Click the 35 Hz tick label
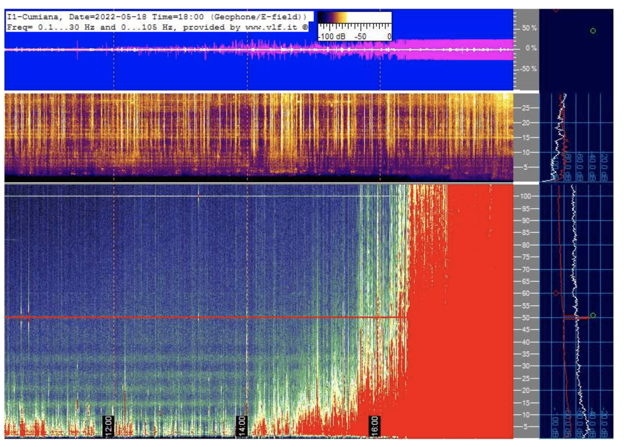 (x=526, y=354)
